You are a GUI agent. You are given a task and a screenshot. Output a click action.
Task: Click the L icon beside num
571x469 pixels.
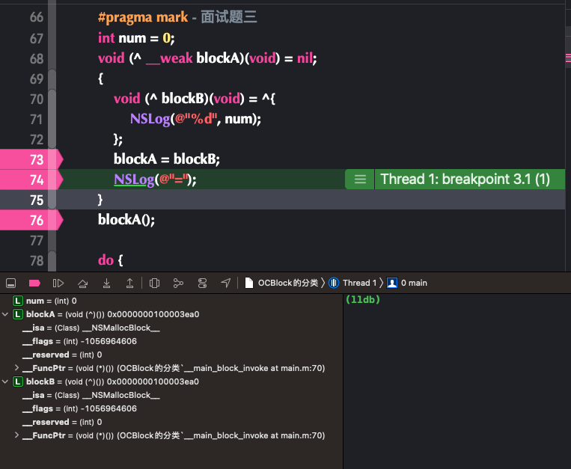click(x=18, y=301)
